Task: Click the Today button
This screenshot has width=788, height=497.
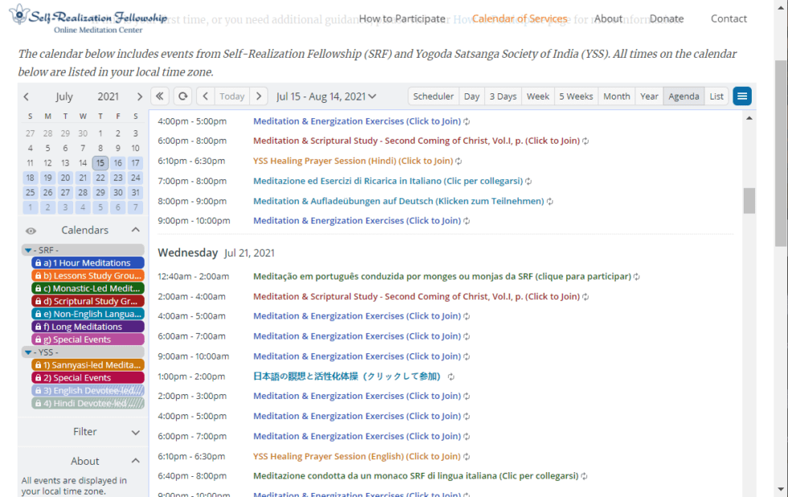Action: (232, 97)
